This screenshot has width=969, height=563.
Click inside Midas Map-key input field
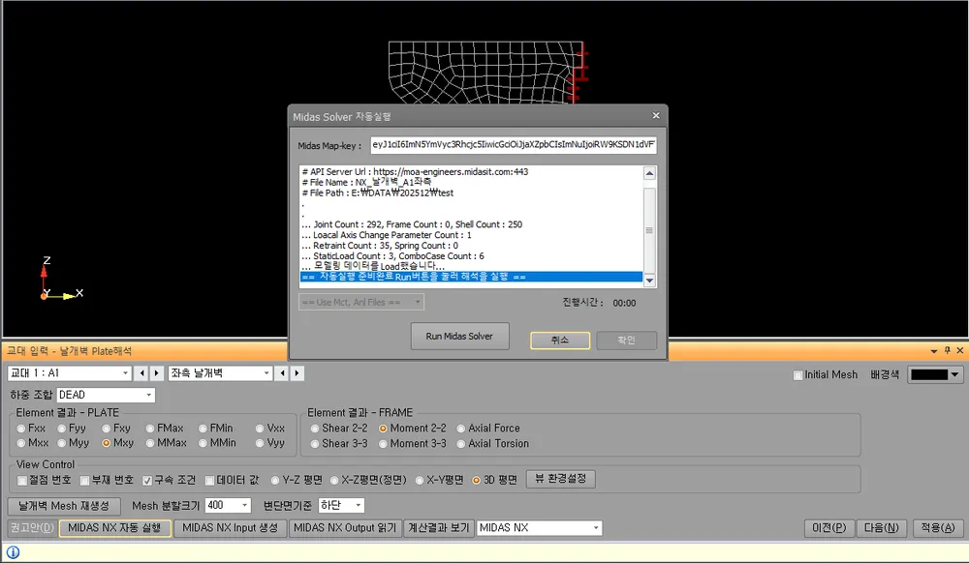(514, 145)
